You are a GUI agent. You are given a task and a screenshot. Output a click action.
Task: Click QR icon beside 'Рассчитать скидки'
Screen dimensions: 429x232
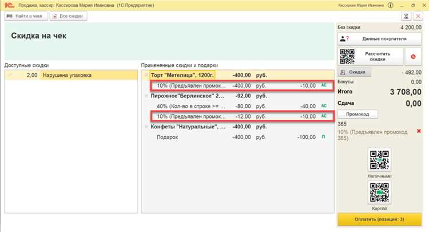[347, 57]
